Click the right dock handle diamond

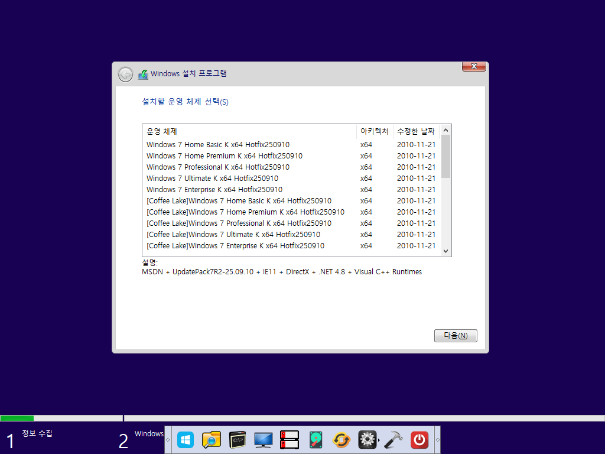click(x=438, y=440)
